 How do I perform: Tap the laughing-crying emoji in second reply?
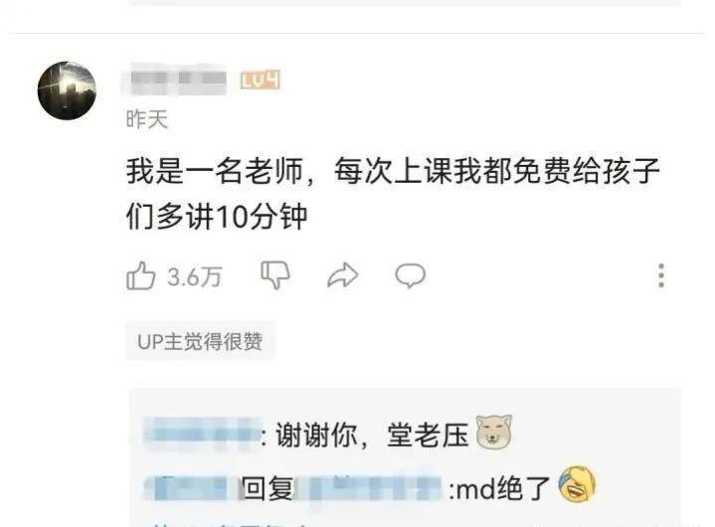(x=578, y=484)
